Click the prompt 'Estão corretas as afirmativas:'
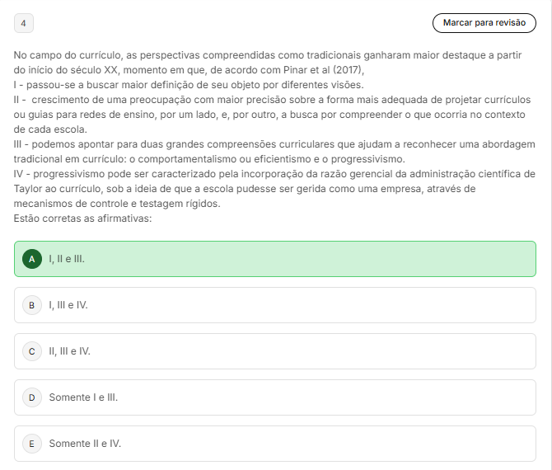The width and height of the screenshot is (552, 470). click(82, 219)
